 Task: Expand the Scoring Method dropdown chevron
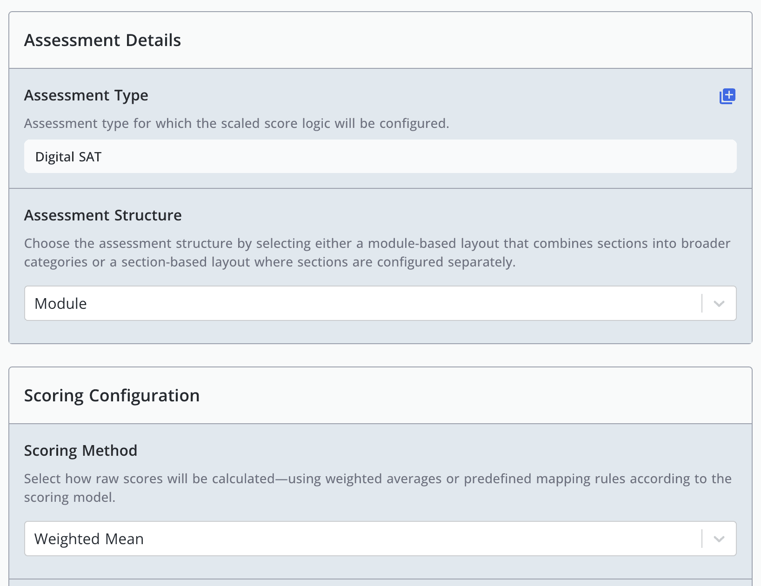coord(719,539)
